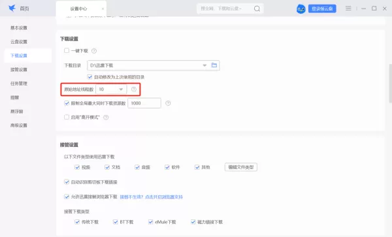
Task: Go to 接管设置 in sidebar
Action: 19,69
